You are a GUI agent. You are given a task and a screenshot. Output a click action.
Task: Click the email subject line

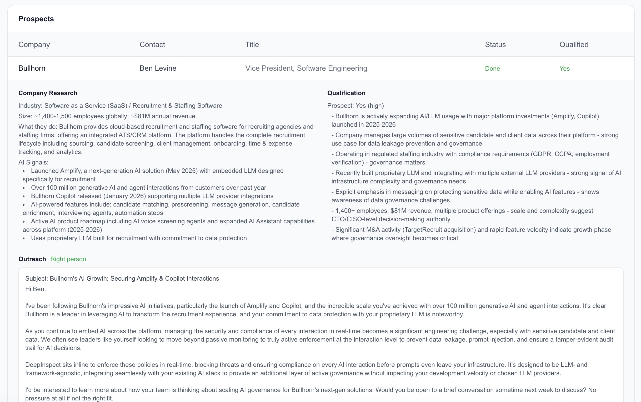tap(122, 278)
